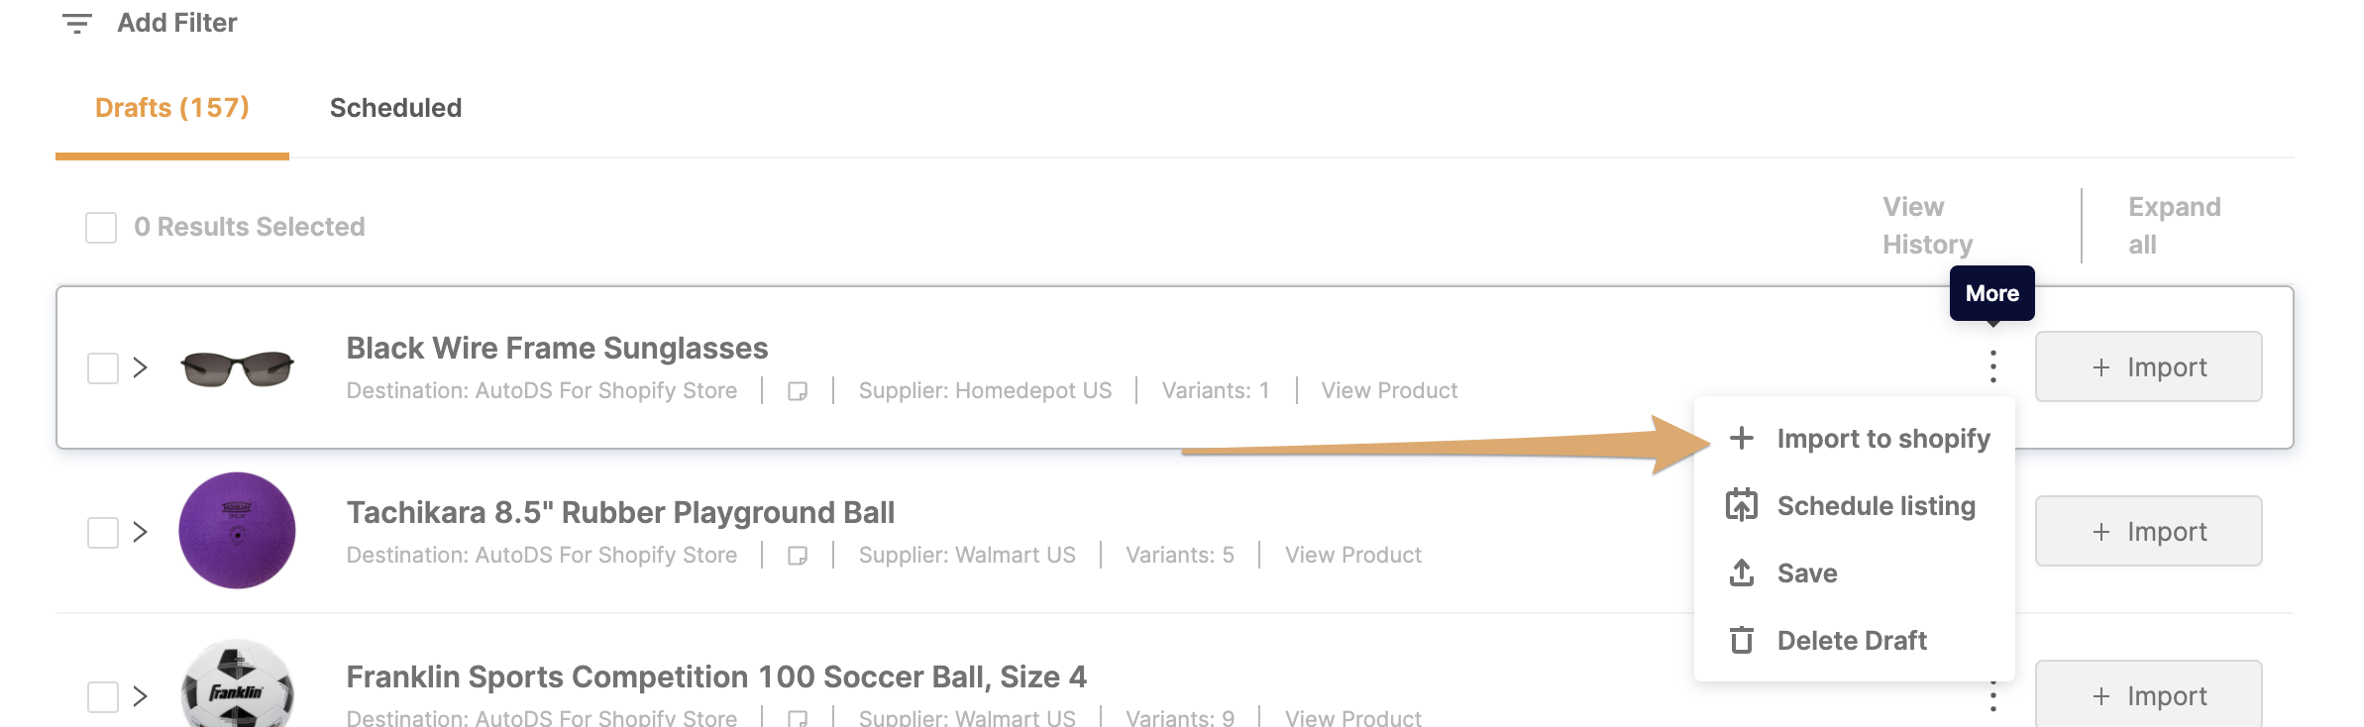Screen dimensions: 2364x727
Task: Check the Black Wire Frame Sunglasses checkbox
Action: tap(103, 368)
